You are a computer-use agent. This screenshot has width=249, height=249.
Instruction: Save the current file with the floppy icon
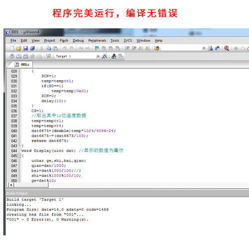pyautogui.click(x=25, y=48)
